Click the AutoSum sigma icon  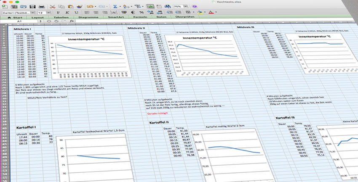115,7
